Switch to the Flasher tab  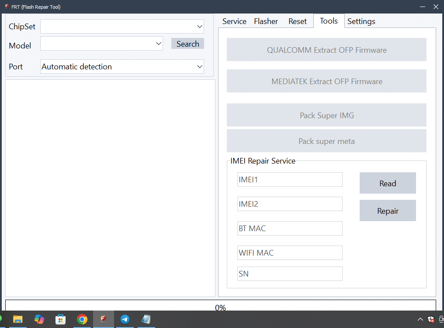click(x=266, y=21)
